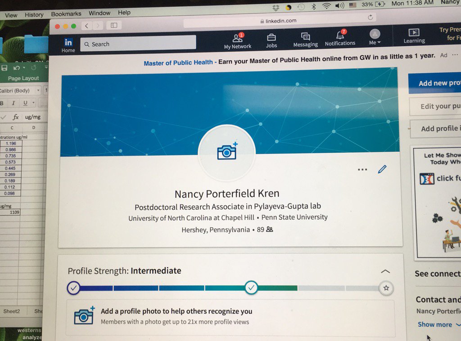Open the undo history dropdown arrow in Excel
The image size is (461, 341).
click(x=24, y=68)
